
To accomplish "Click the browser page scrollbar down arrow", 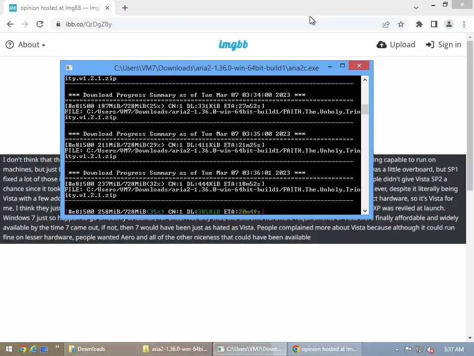I will click(x=470, y=338).
